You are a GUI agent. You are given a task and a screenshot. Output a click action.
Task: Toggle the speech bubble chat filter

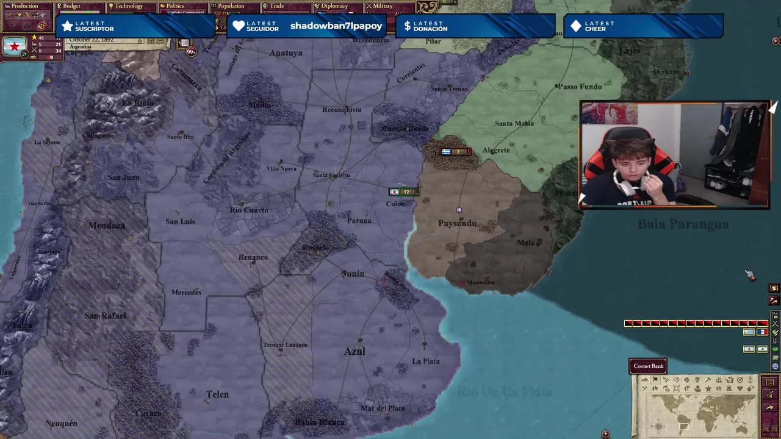point(775,366)
